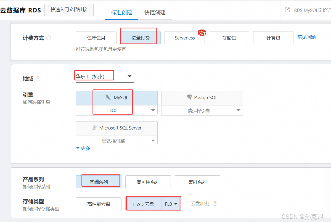Click the 5折 discount badge on Serverless
Image resolution: width=331 pixels, height=222 pixels.
pyautogui.click(x=202, y=33)
